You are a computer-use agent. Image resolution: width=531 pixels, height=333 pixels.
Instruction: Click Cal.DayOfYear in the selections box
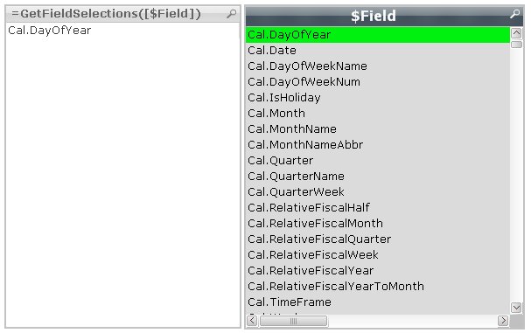coord(50,31)
